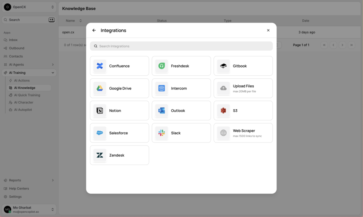Image resolution: width=363 pixels, height=217 pixels.
Task: Click the Freshdesk headset icon
Action: pos(161,66)
